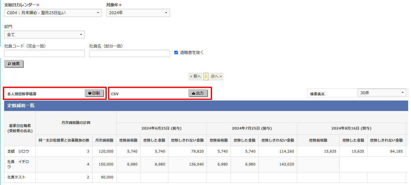Toggle the 退職者を除く checkbox
Screen dimensions: 411x185
[176, 53]
